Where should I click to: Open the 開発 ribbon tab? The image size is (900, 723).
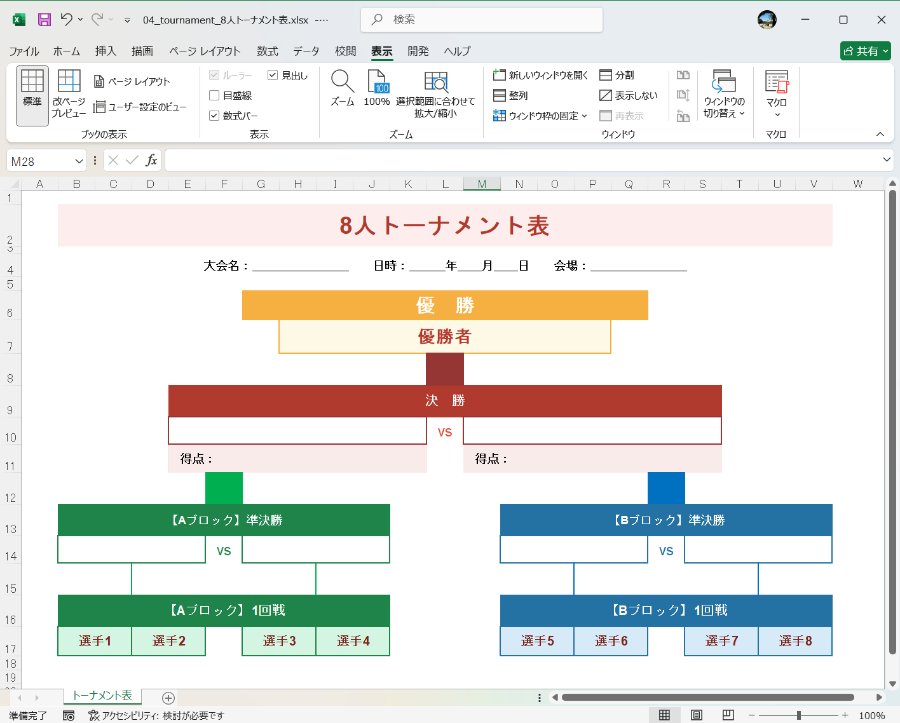[x=418, y=51]
